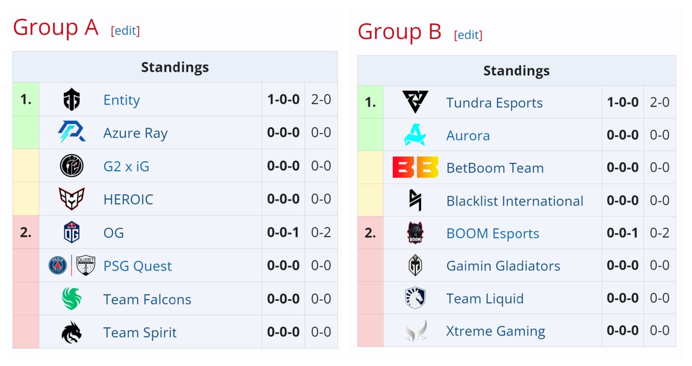Click the Team Spirit dragon logo
692x366 pixels.
click(x=72, y=332)
